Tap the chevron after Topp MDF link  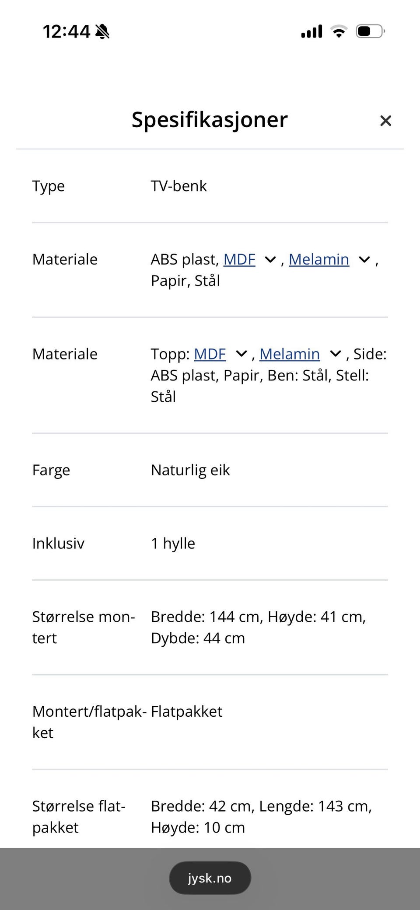coord(241,354)
